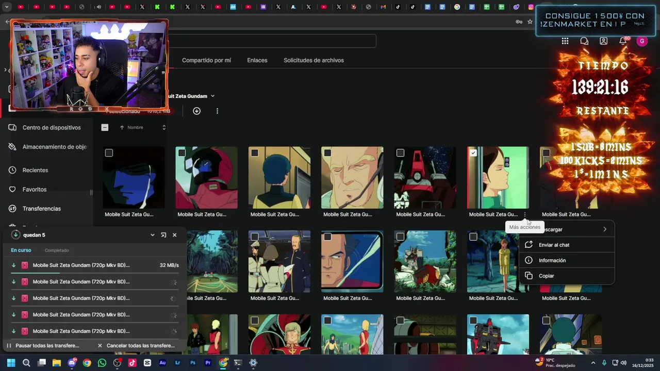Check the box on the red helmet pilot thumbnail
Image resolution: width=660 pixels, height=371 pixels.
[181, 153]
